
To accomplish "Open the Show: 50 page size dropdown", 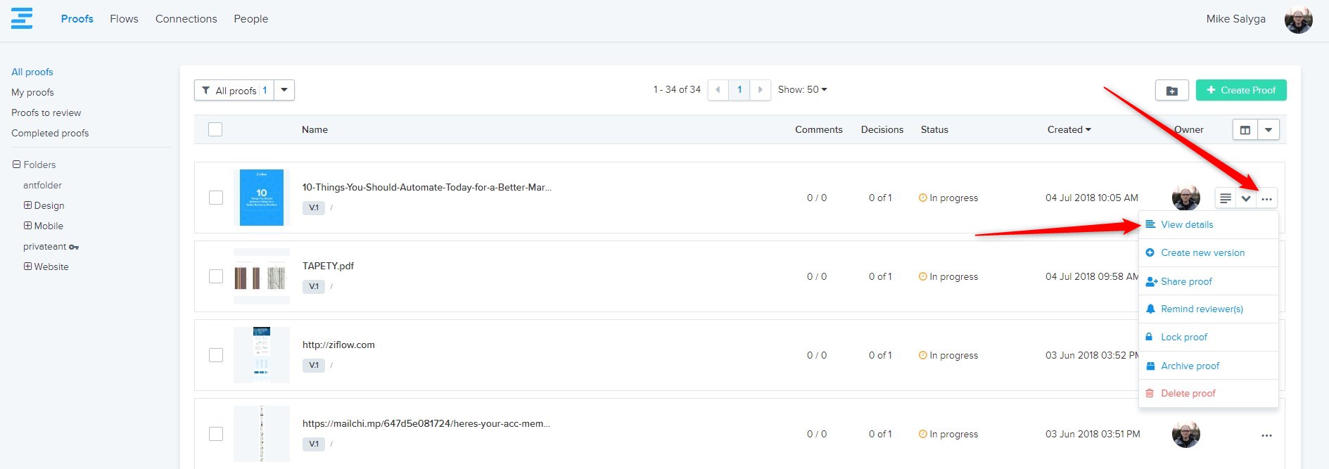I will [x=802, y=90].
